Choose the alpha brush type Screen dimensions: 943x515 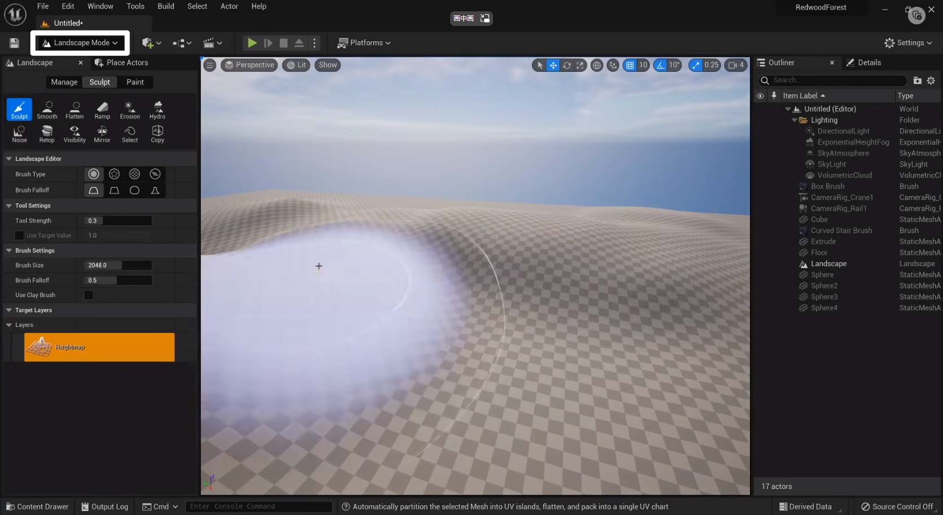pos(114,174)
